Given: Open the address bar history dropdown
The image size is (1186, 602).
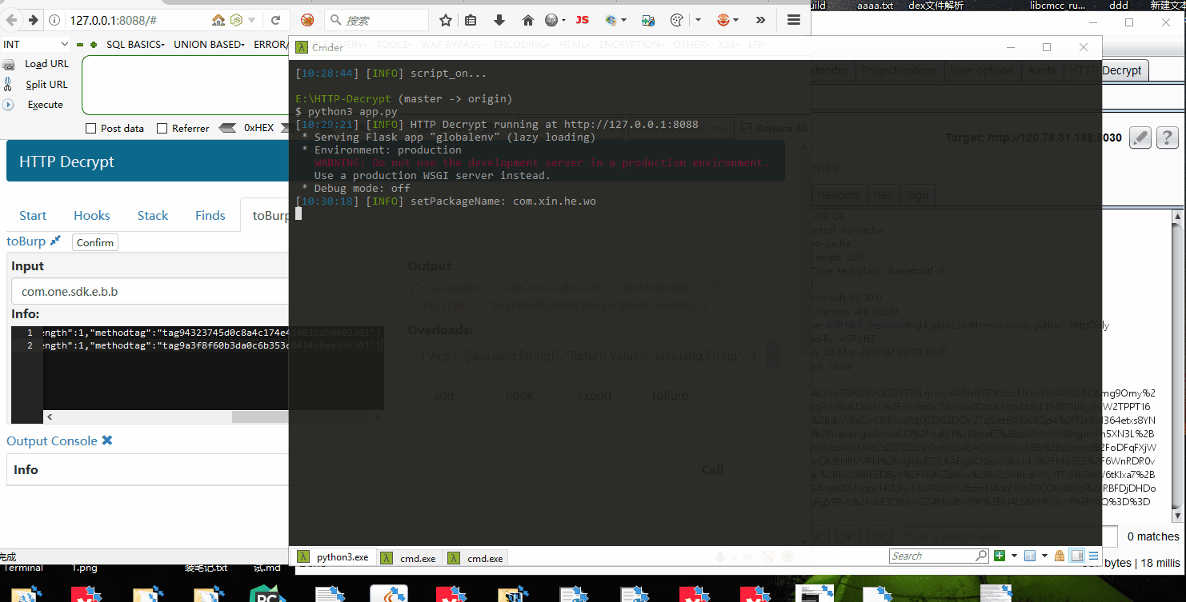Looking at the screenshot, I should pos(252,20).
